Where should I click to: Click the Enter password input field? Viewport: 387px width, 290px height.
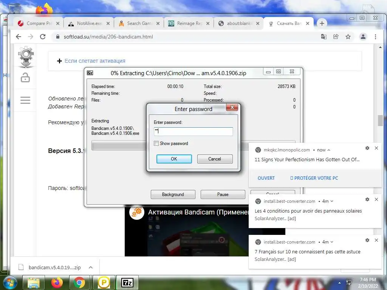(x=193, y=131)
